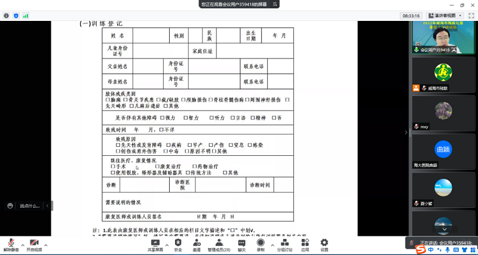Click the invite (邀请) icon
This screenshot has height=255, width=478.
[x=197, y=242]
